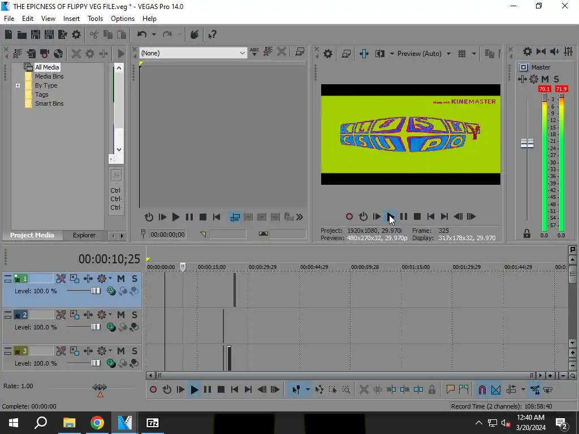Open the Preview (Auto) quality dropdown
Image resolution: width=579 pixels, height=434 pixels.
coord(448,54)
